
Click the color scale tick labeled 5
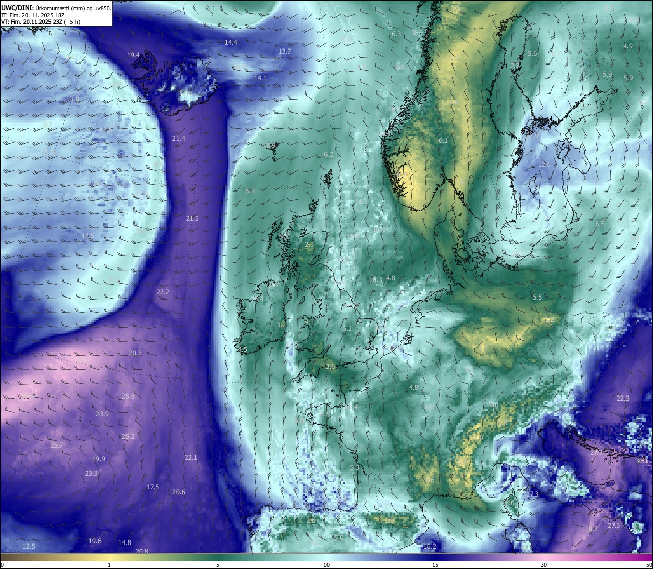[218, 565]
